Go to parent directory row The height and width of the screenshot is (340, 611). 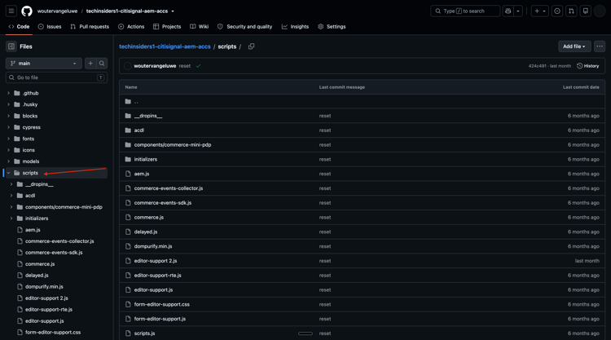[362, 101]
